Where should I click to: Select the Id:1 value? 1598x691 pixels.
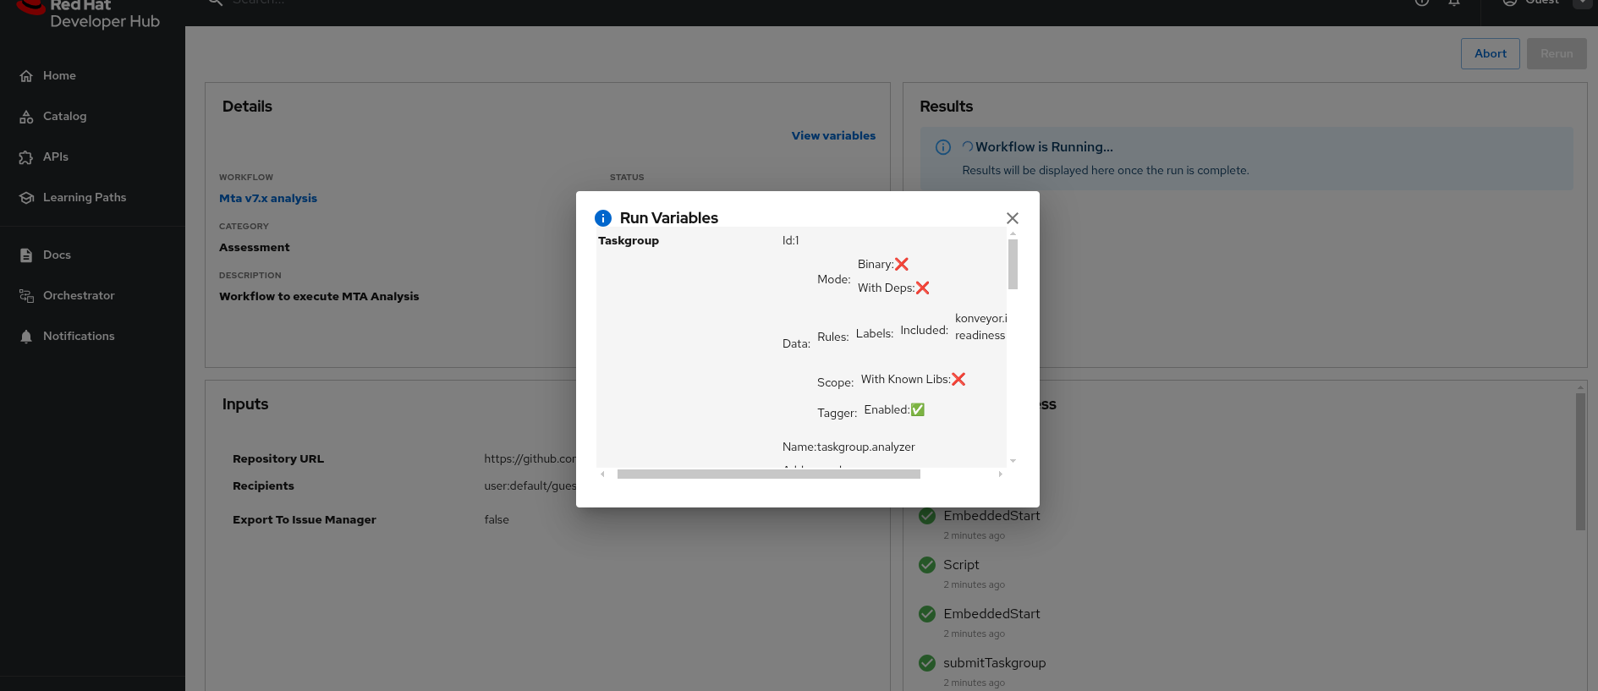pos(791,241)
